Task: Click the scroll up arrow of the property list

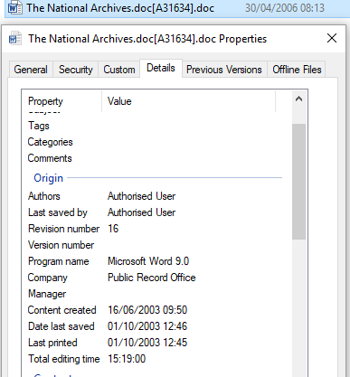Action: [x=298, y=99]
